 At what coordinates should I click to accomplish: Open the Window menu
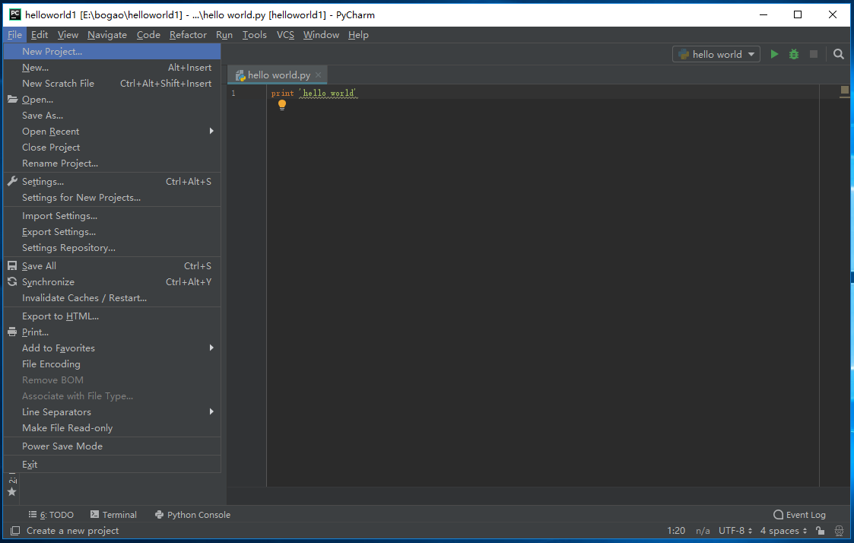point(321,35)
